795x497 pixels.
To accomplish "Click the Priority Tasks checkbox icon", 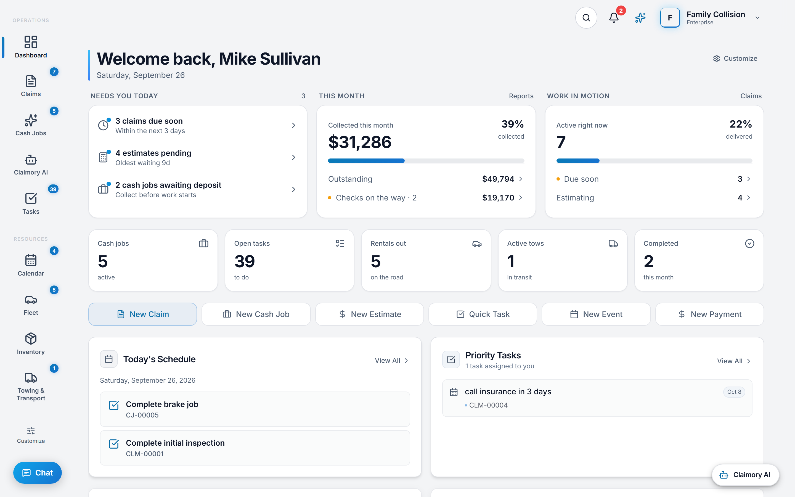I will (451, 359).
